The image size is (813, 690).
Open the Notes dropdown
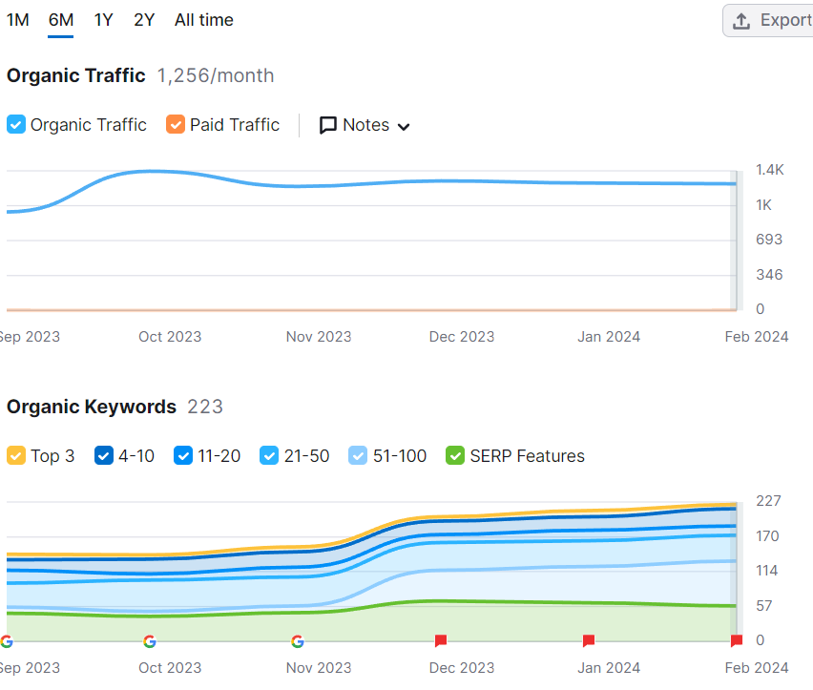[x=365, y=125]
